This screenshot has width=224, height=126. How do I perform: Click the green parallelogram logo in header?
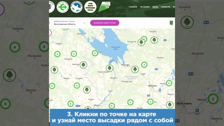pyautogui.click(x=104, y=7)
